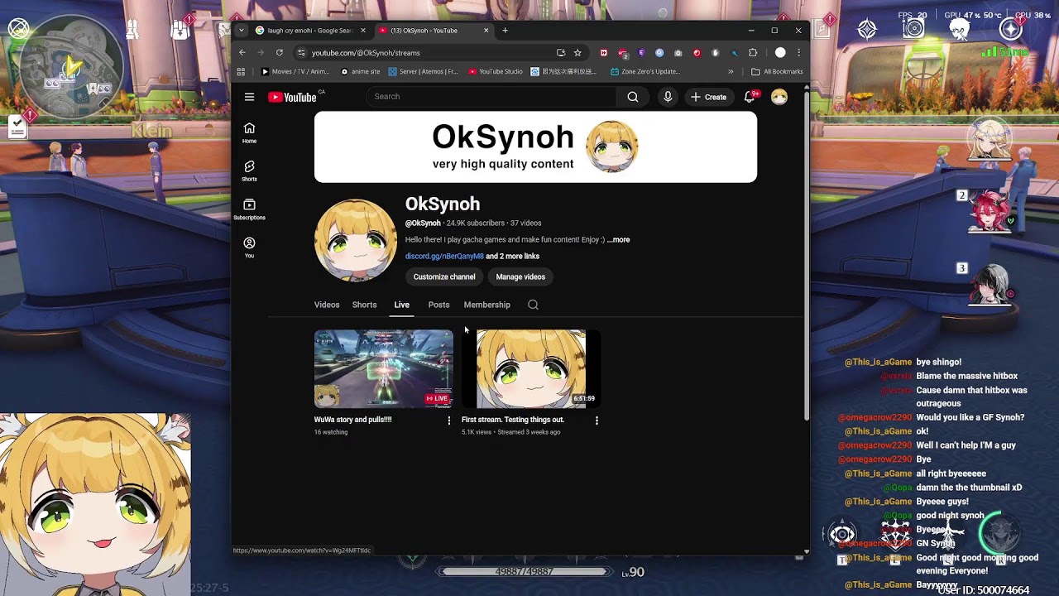Select the Live channel tab
Screen dimensions: 1059x596
coord(401,305)
